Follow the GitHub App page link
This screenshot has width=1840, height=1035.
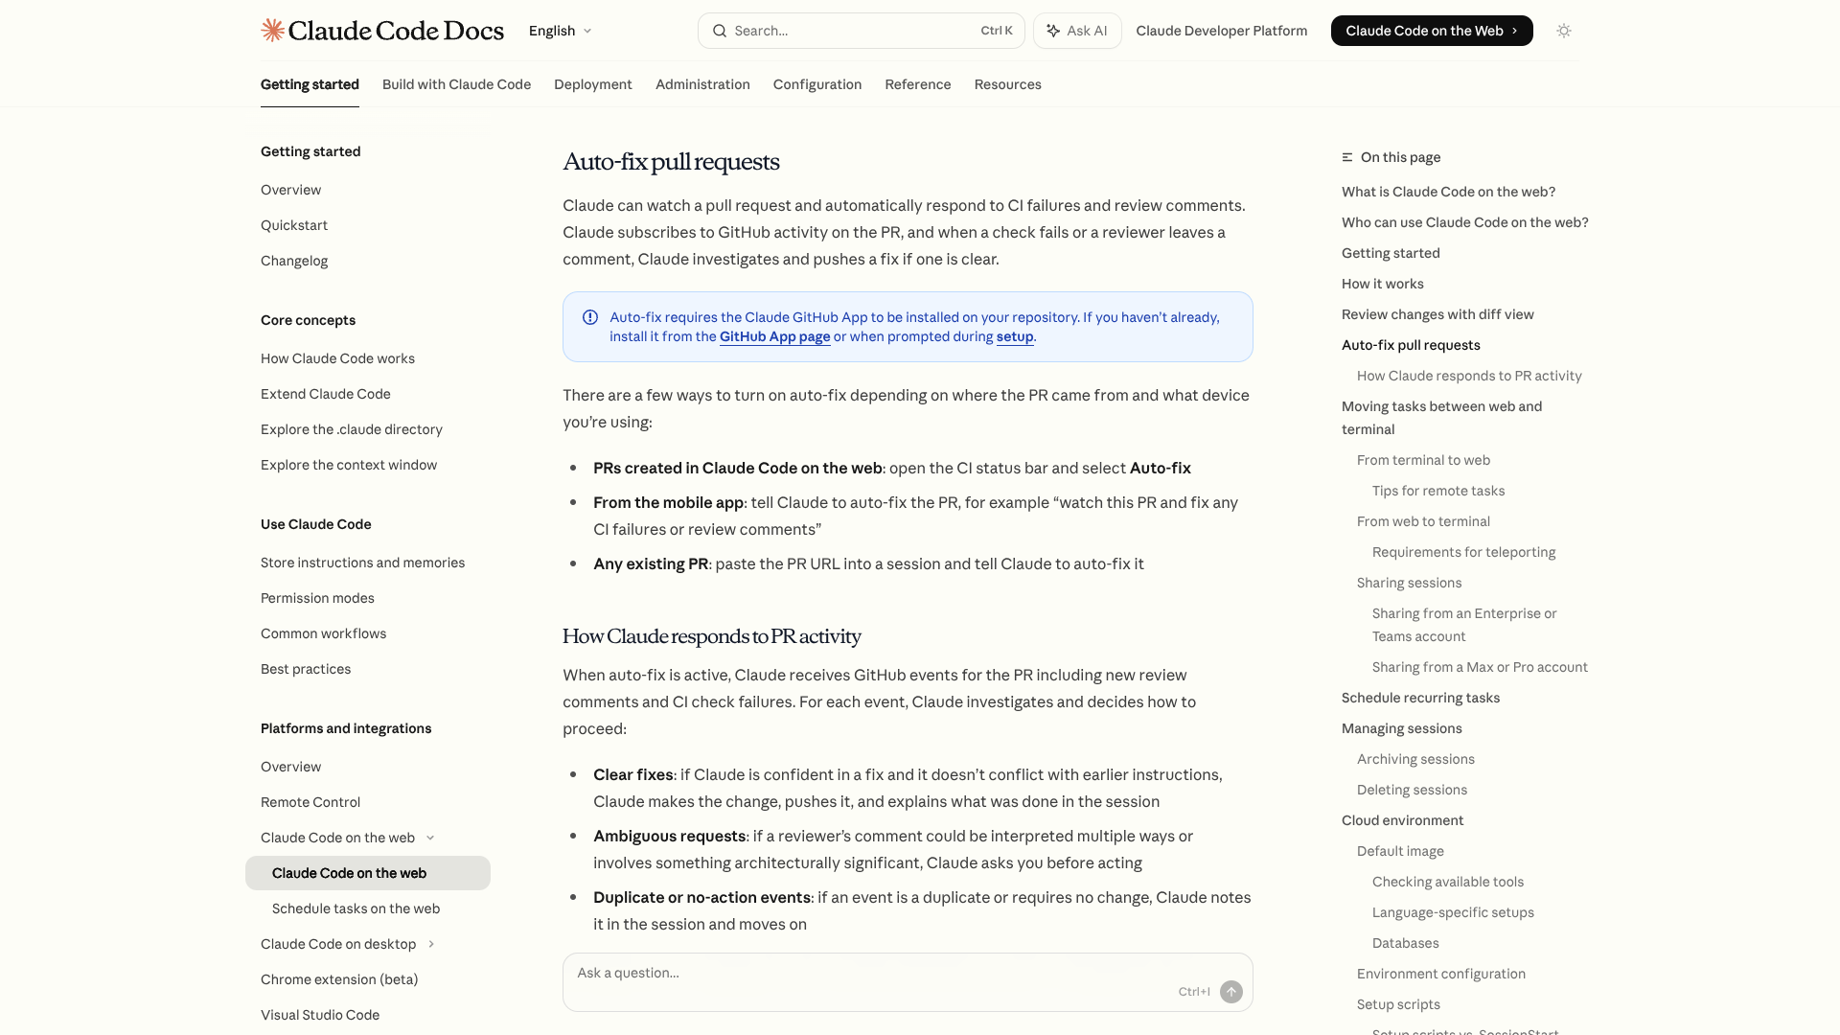[x=774, y=336]
